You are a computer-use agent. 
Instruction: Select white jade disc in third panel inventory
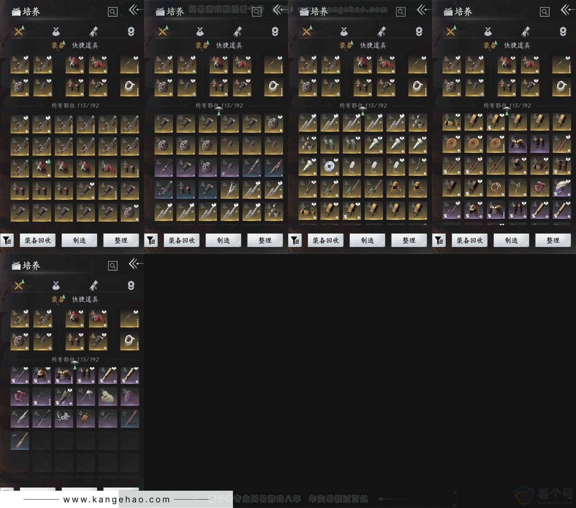coord(330,166)
